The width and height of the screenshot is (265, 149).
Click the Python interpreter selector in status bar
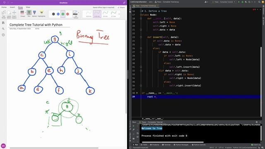[x=245, y=148]
